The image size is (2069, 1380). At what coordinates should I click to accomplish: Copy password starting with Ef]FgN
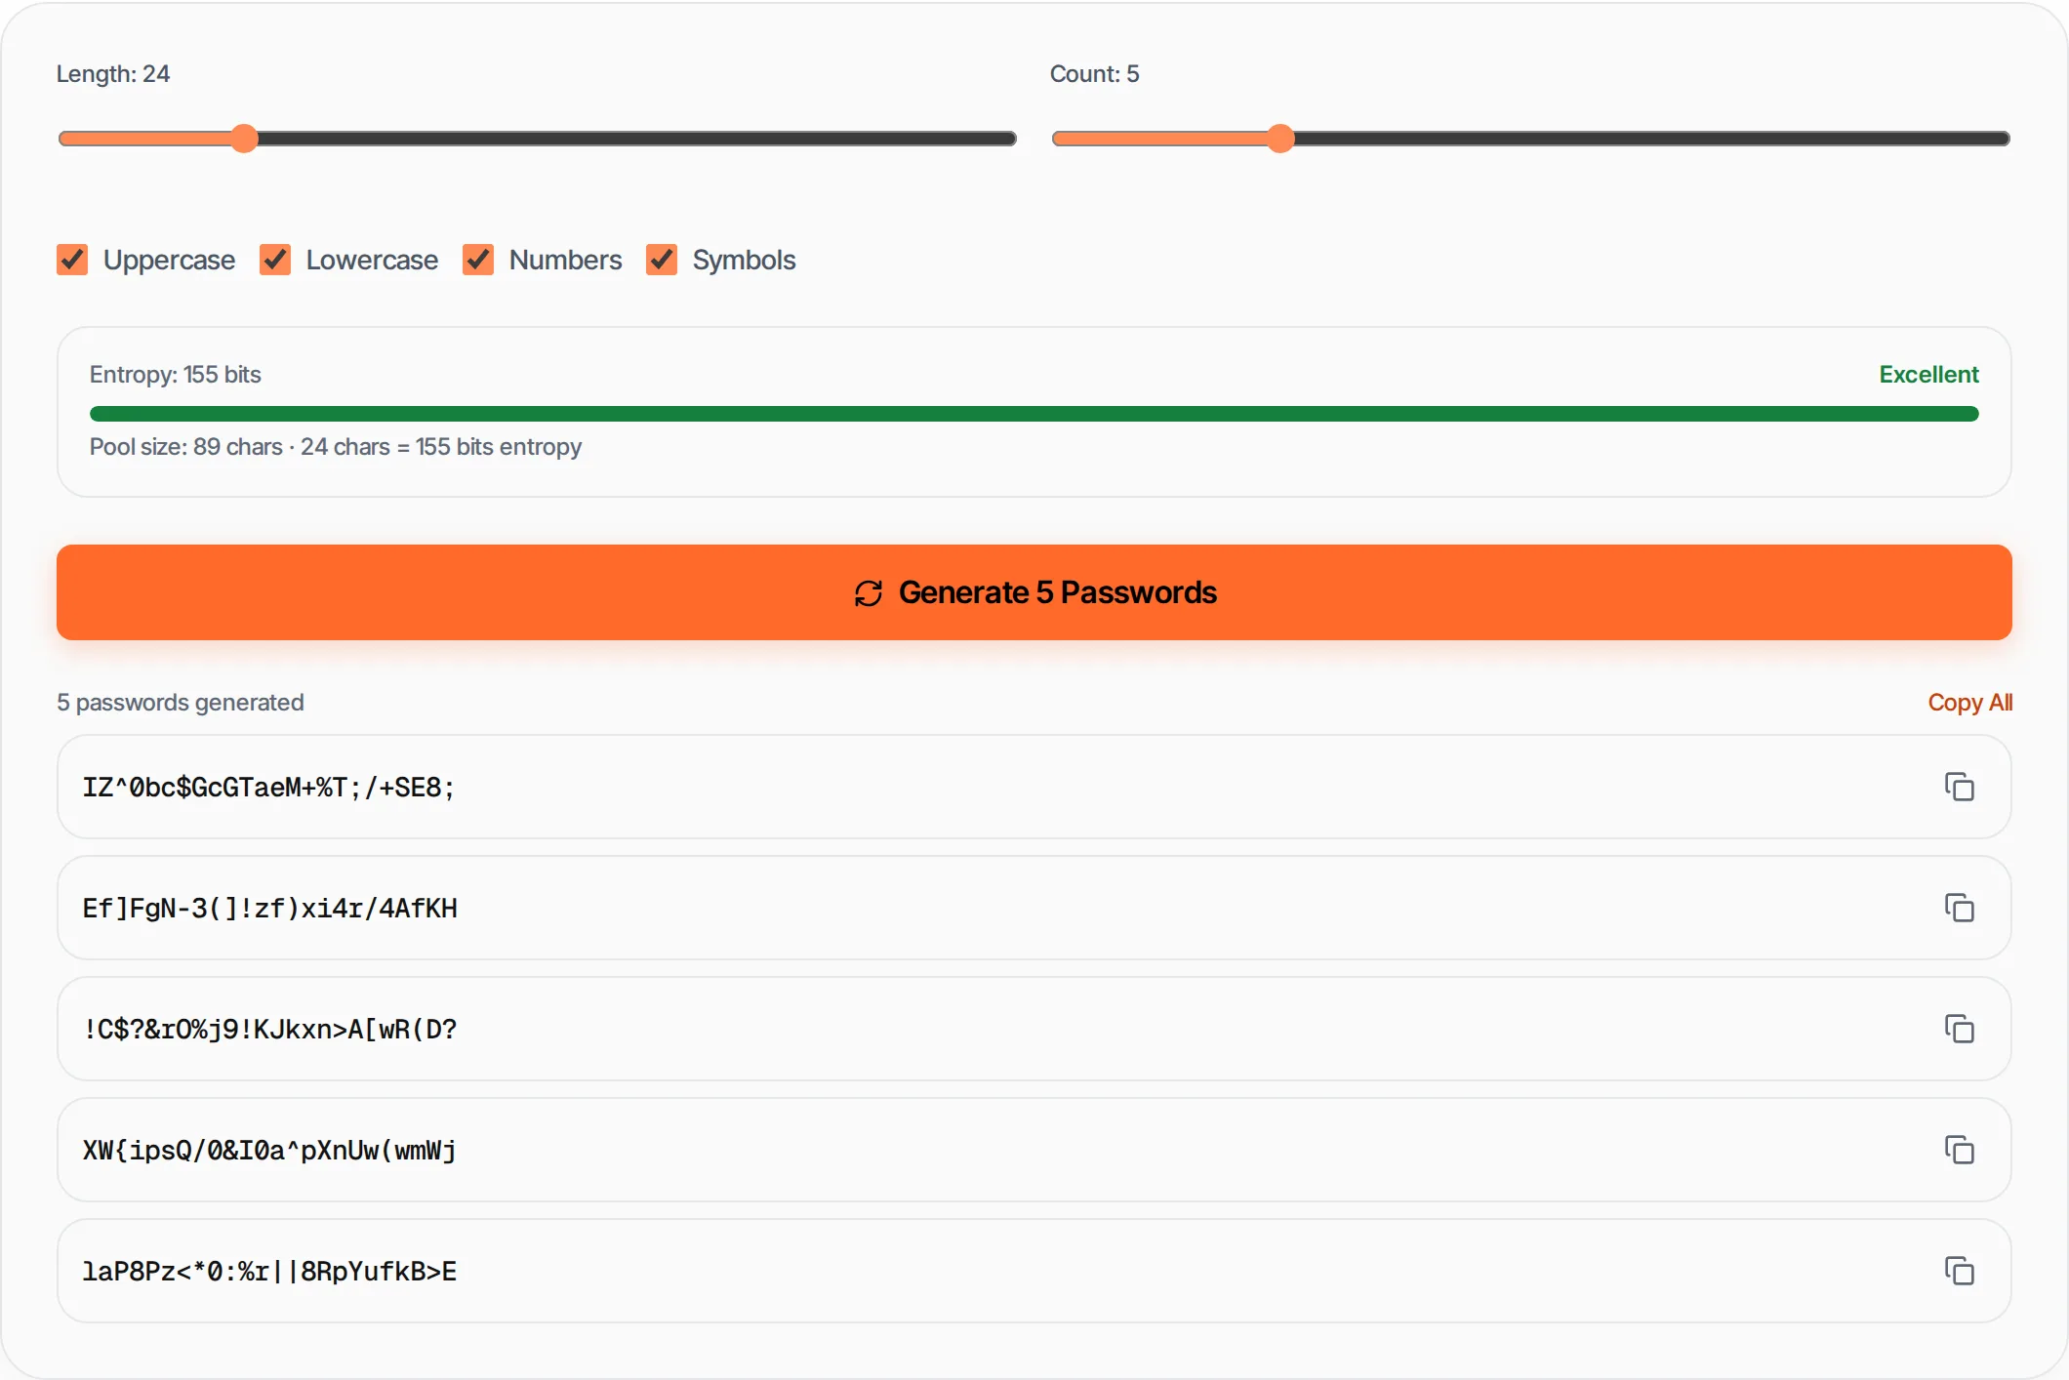tap(1959, 908)
